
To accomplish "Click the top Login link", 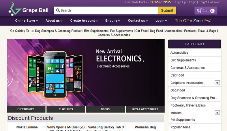I will coord(193,2).
